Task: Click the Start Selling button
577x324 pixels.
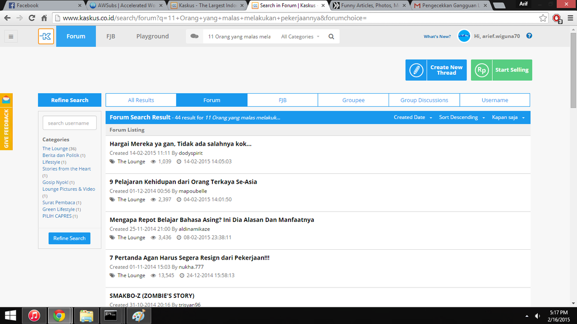Action: click(x=502, y=70)
